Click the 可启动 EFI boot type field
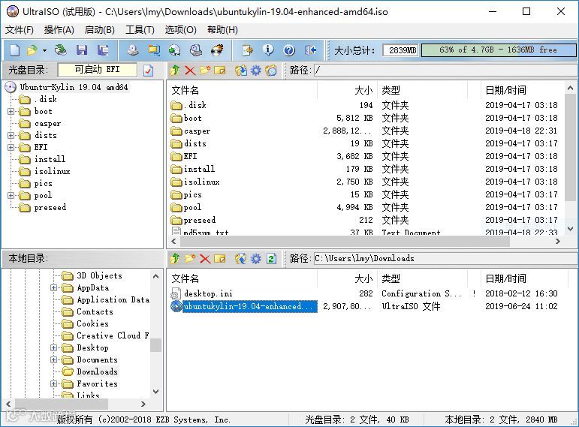The height and width of the screenshot is (427, 579). tap(97, 70)
